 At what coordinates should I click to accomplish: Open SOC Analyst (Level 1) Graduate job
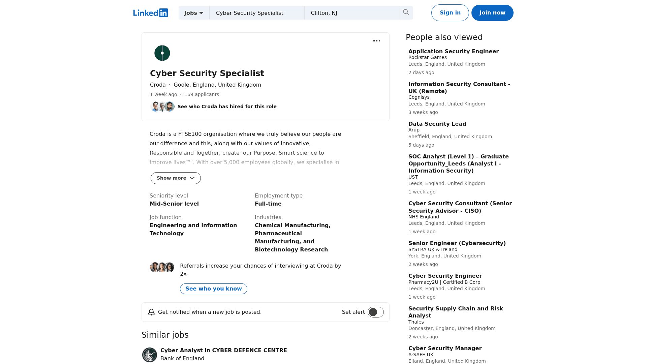point(459,164)
